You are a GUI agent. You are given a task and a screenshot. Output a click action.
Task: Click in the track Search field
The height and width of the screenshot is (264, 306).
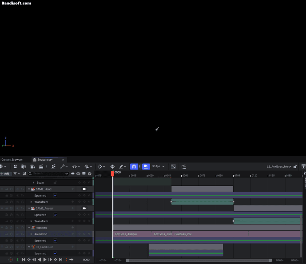pyautogui.click(x=48, y=173)
